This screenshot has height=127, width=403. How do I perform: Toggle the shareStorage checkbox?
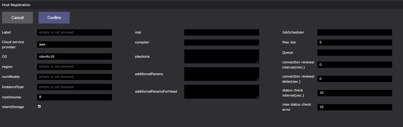tap(39, 106)
